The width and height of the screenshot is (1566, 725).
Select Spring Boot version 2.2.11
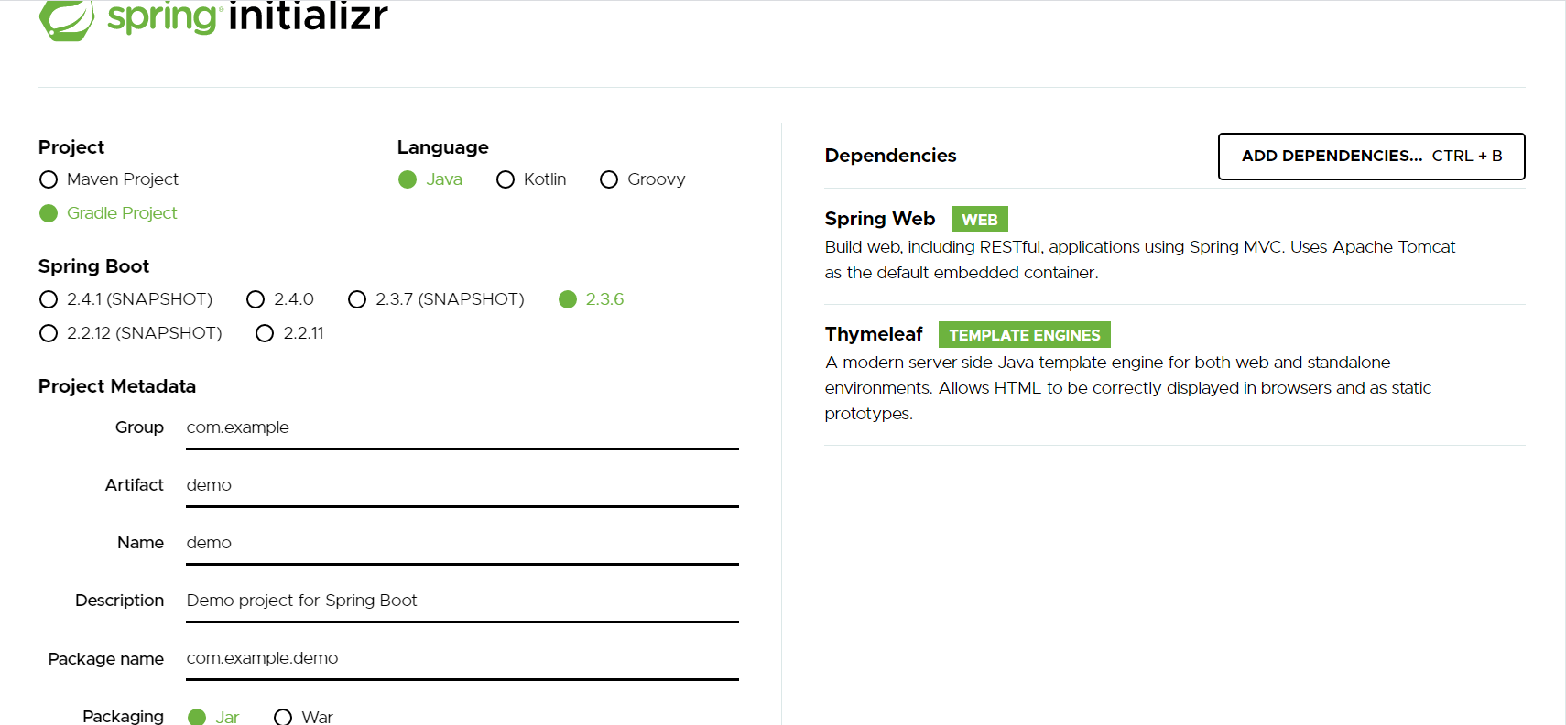pyautogui.click(x=265, y=333)
